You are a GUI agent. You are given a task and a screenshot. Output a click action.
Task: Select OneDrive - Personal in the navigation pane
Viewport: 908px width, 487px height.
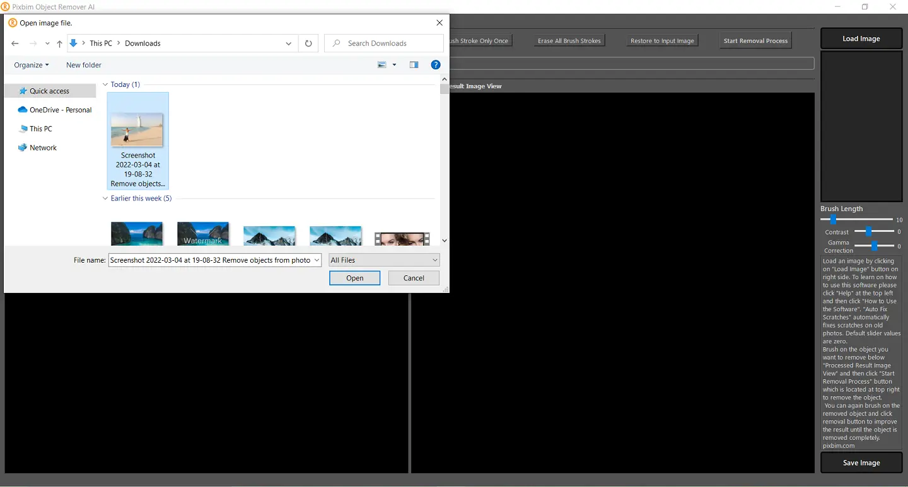pyautogui.click(x=55, y=110)
